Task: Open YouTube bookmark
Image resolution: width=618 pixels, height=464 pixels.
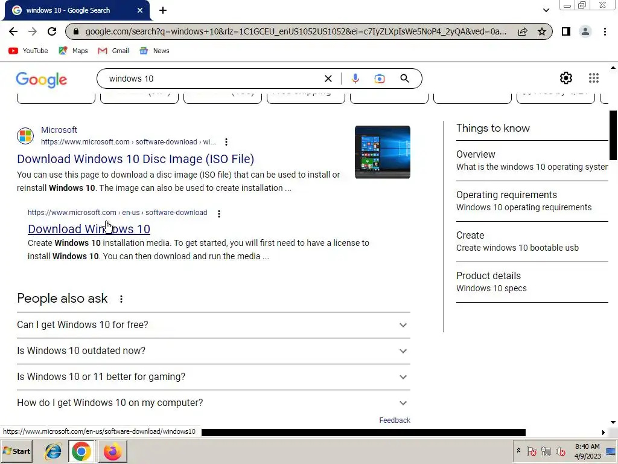Action: point(28,51)
